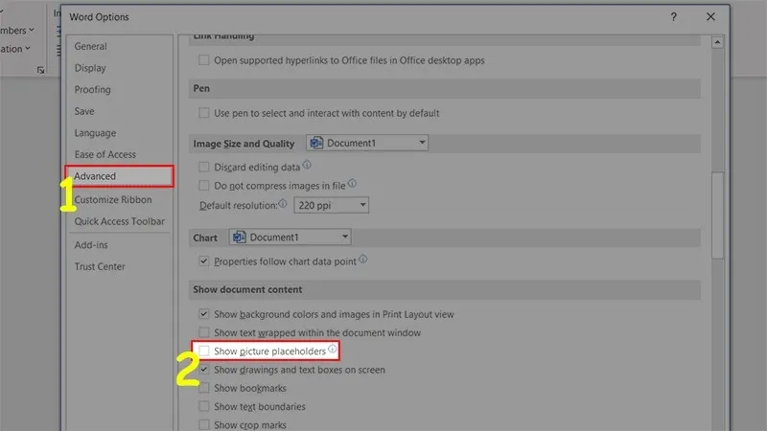Open Image Size and Quality document dropdown

point(367,144)
